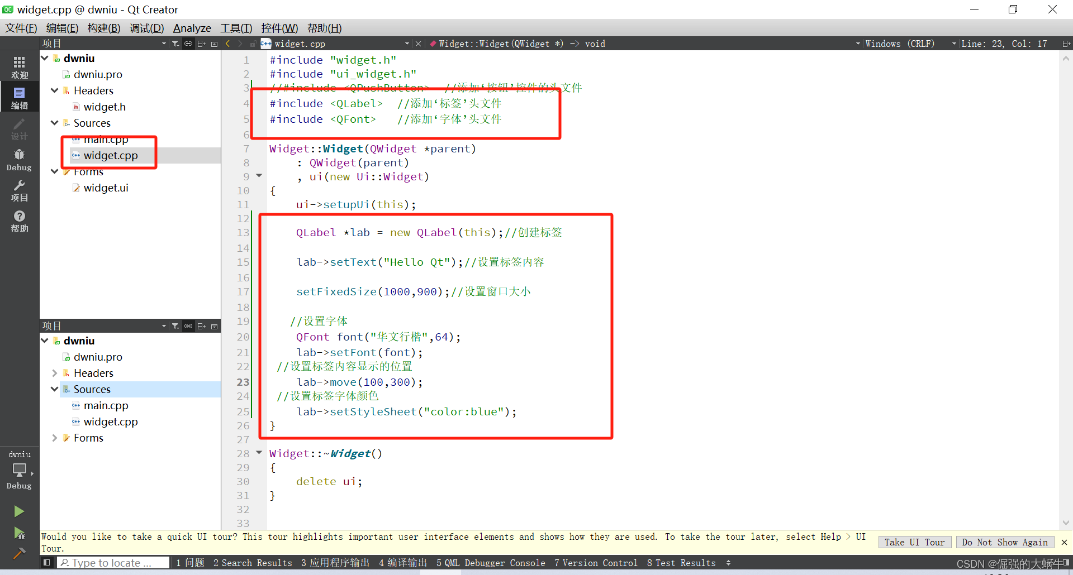
Task: Click the Take UI Tour button
Action: [914, 542]
